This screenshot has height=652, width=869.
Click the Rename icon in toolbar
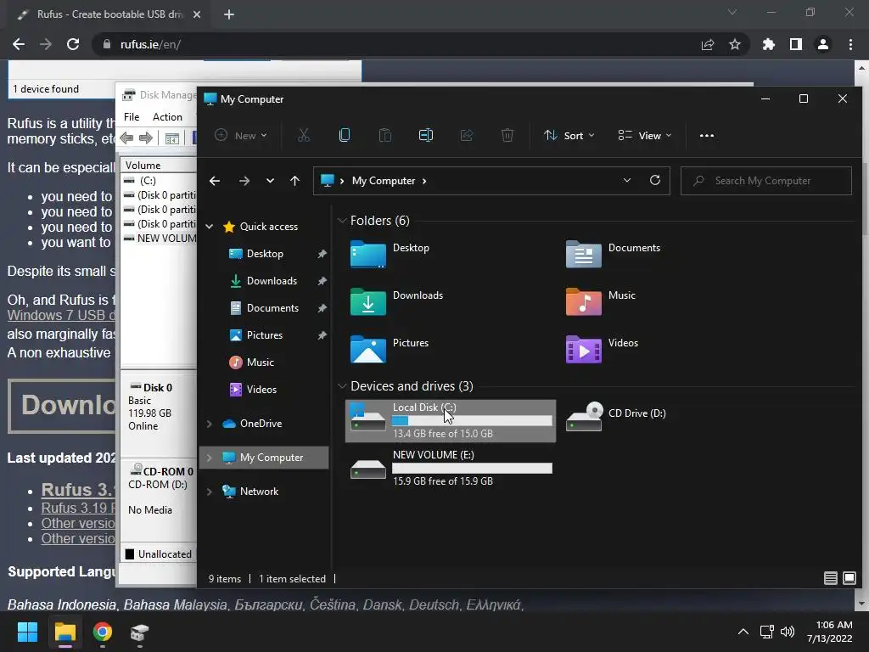pyautogui.click(x=426, y=135)
